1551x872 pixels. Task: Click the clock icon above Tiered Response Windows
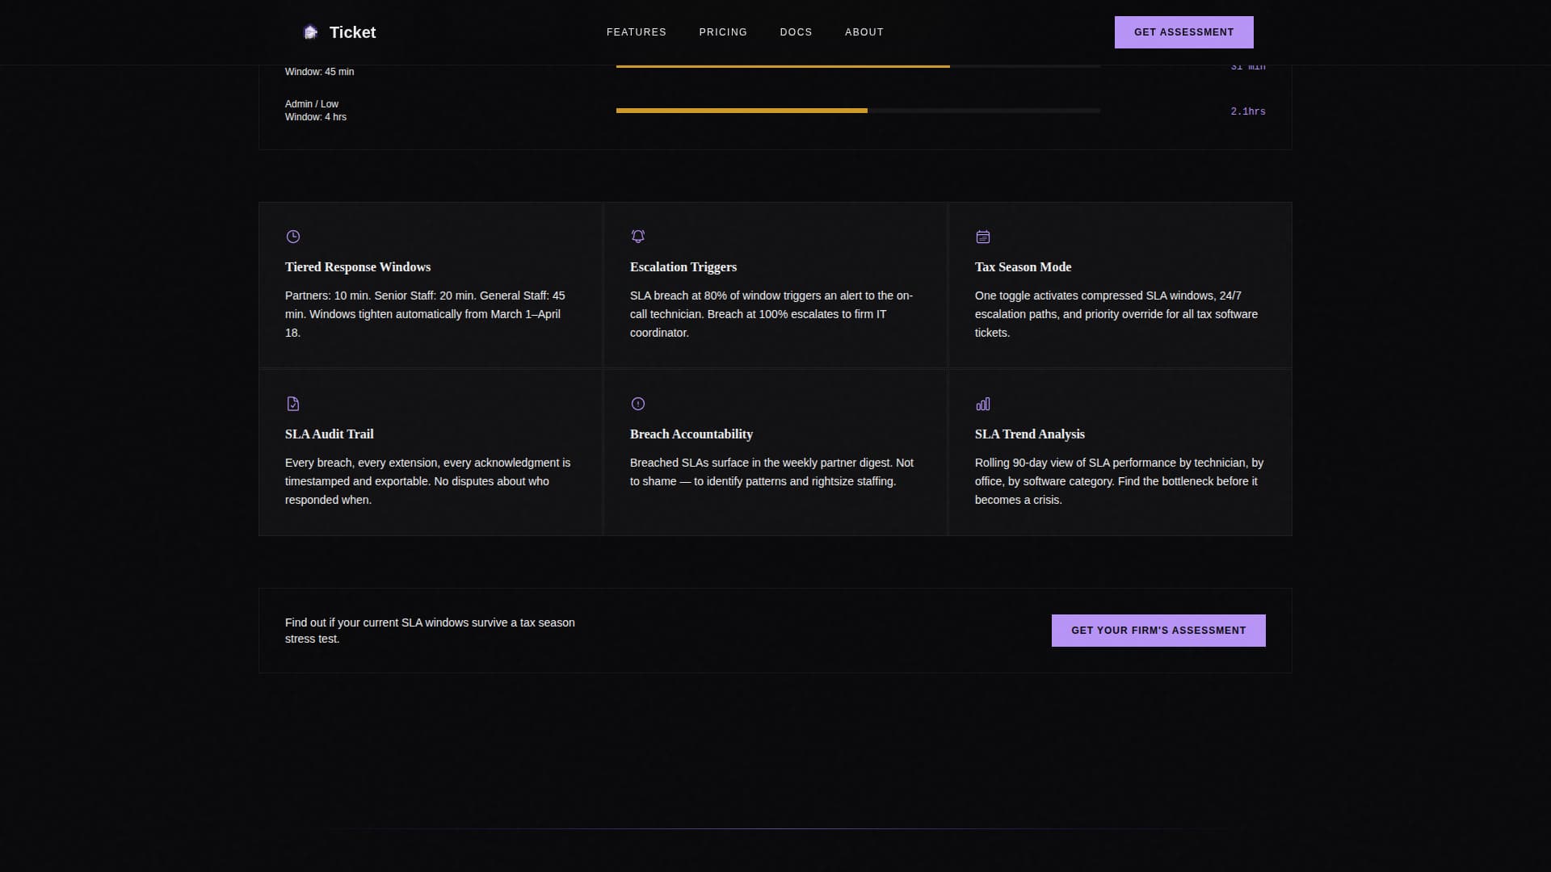pos(292,237)
